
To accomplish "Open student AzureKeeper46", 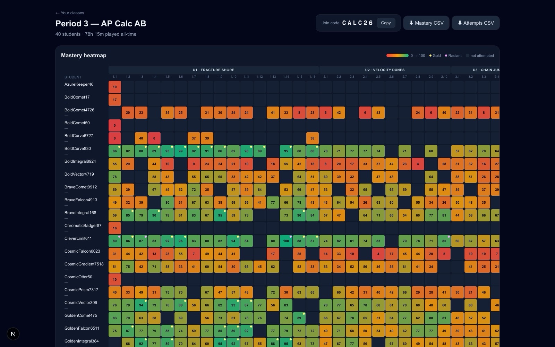I will point(79,84).
